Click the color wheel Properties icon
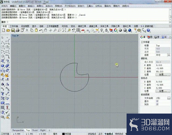This screenshot has height=135, width=172. (x=116, y=30)
